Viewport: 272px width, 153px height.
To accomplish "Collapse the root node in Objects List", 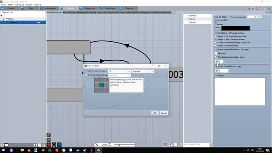I will [x=1, y=16].
